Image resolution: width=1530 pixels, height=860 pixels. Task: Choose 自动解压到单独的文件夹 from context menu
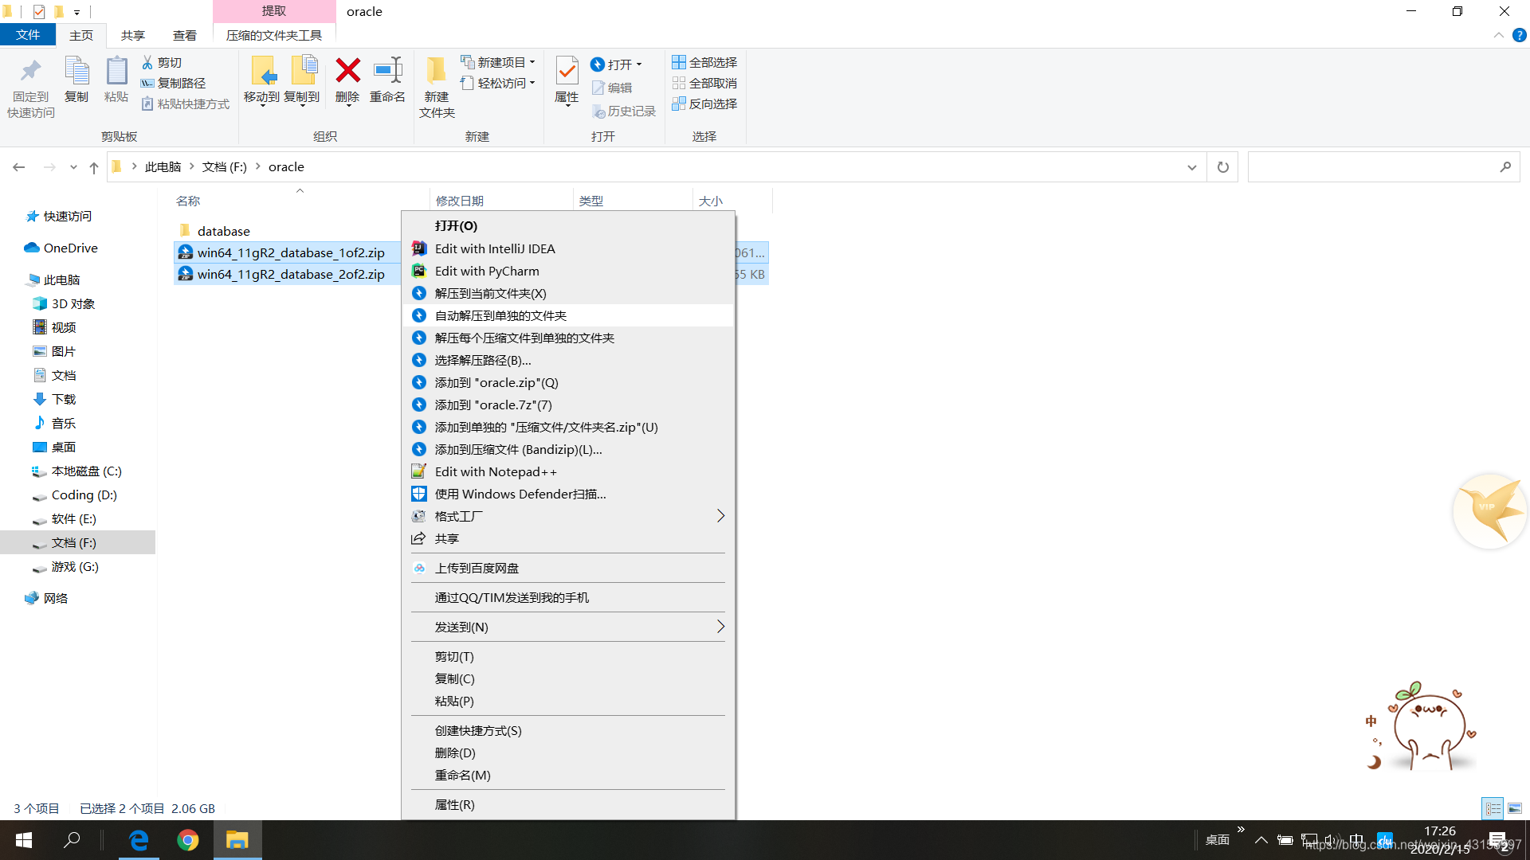[500, 315]
